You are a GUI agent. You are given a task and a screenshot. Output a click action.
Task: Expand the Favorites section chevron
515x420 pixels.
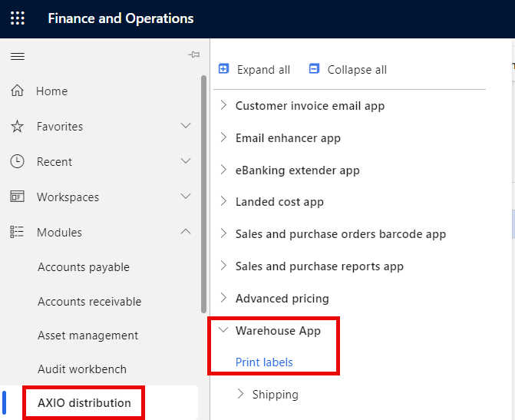click(185, 126)
